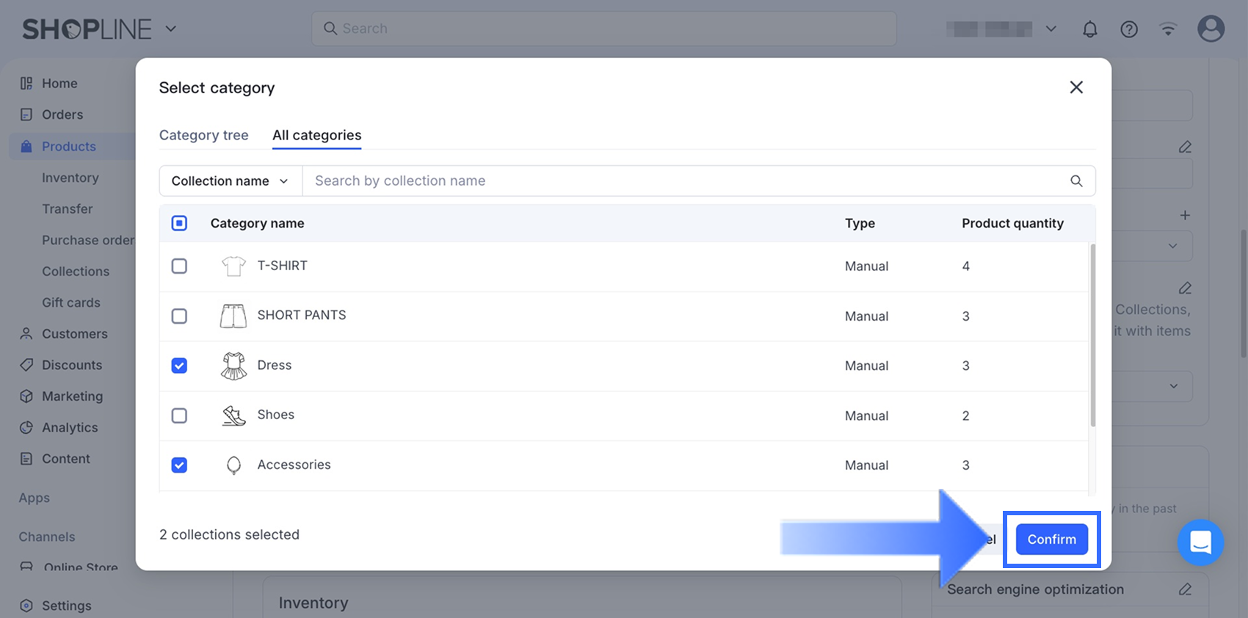Screen dimensions: 1248x618
Task: Switch to the Category tree tab
Action: (x=203, y=135)
